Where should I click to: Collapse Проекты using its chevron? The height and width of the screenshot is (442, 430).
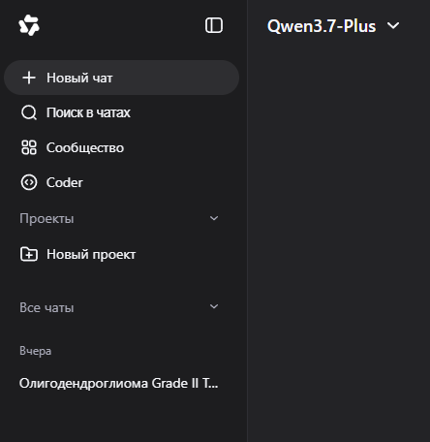[x=214, y=218]
